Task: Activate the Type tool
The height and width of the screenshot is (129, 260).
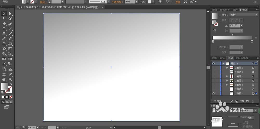Action: [4, 29]
